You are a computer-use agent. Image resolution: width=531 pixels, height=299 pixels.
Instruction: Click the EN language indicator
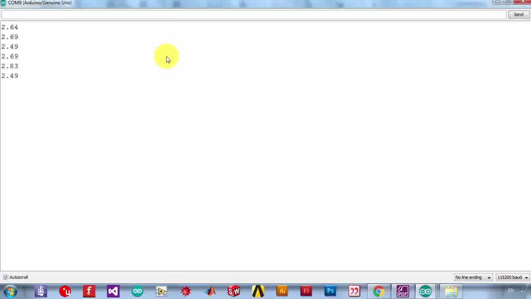(x=511, y=291)
